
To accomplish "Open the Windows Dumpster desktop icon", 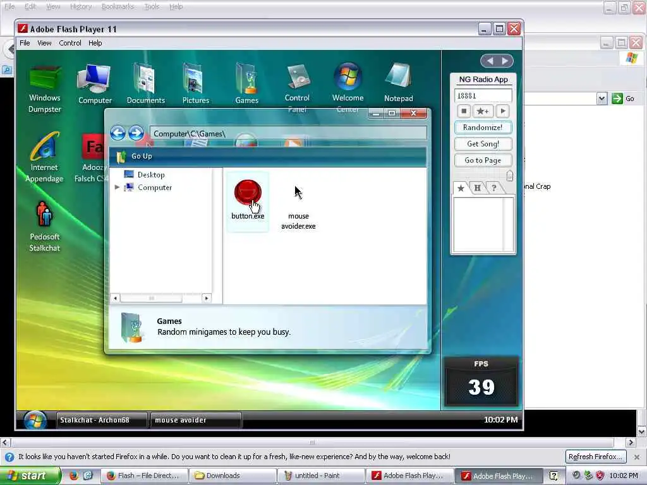I will (45, 90).
